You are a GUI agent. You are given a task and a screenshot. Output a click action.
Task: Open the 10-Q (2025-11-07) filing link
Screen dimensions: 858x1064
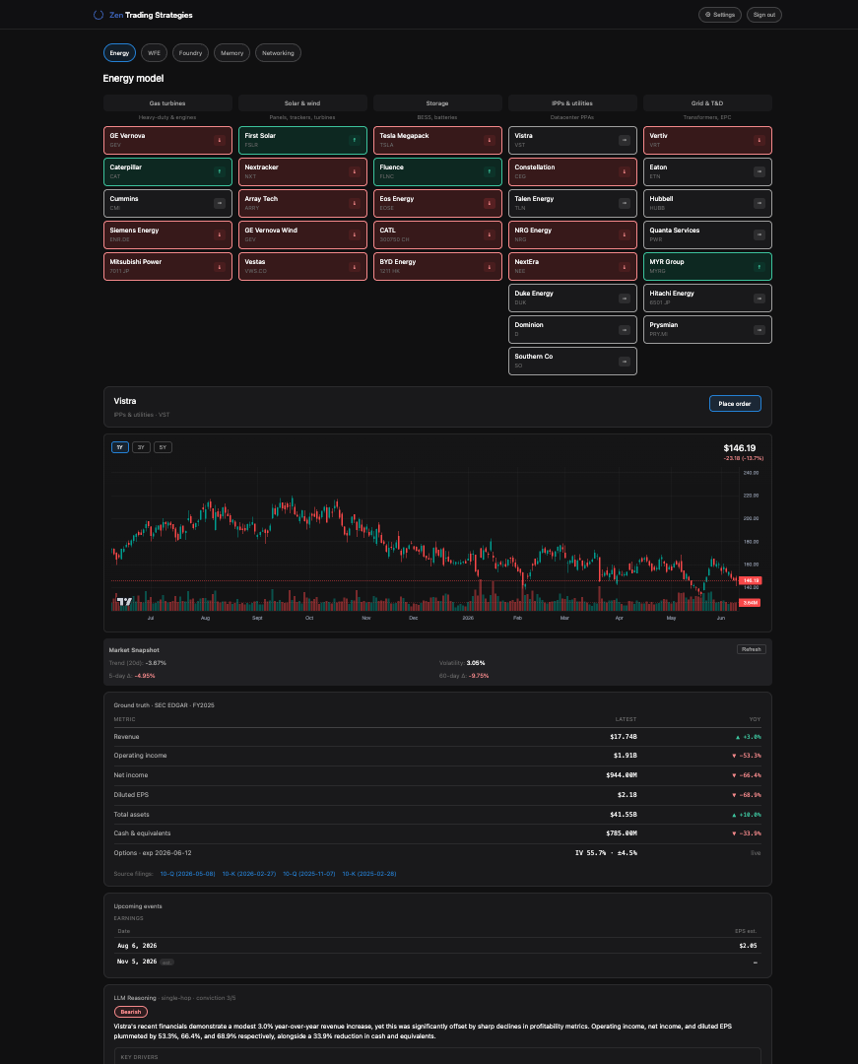point(309,874)
